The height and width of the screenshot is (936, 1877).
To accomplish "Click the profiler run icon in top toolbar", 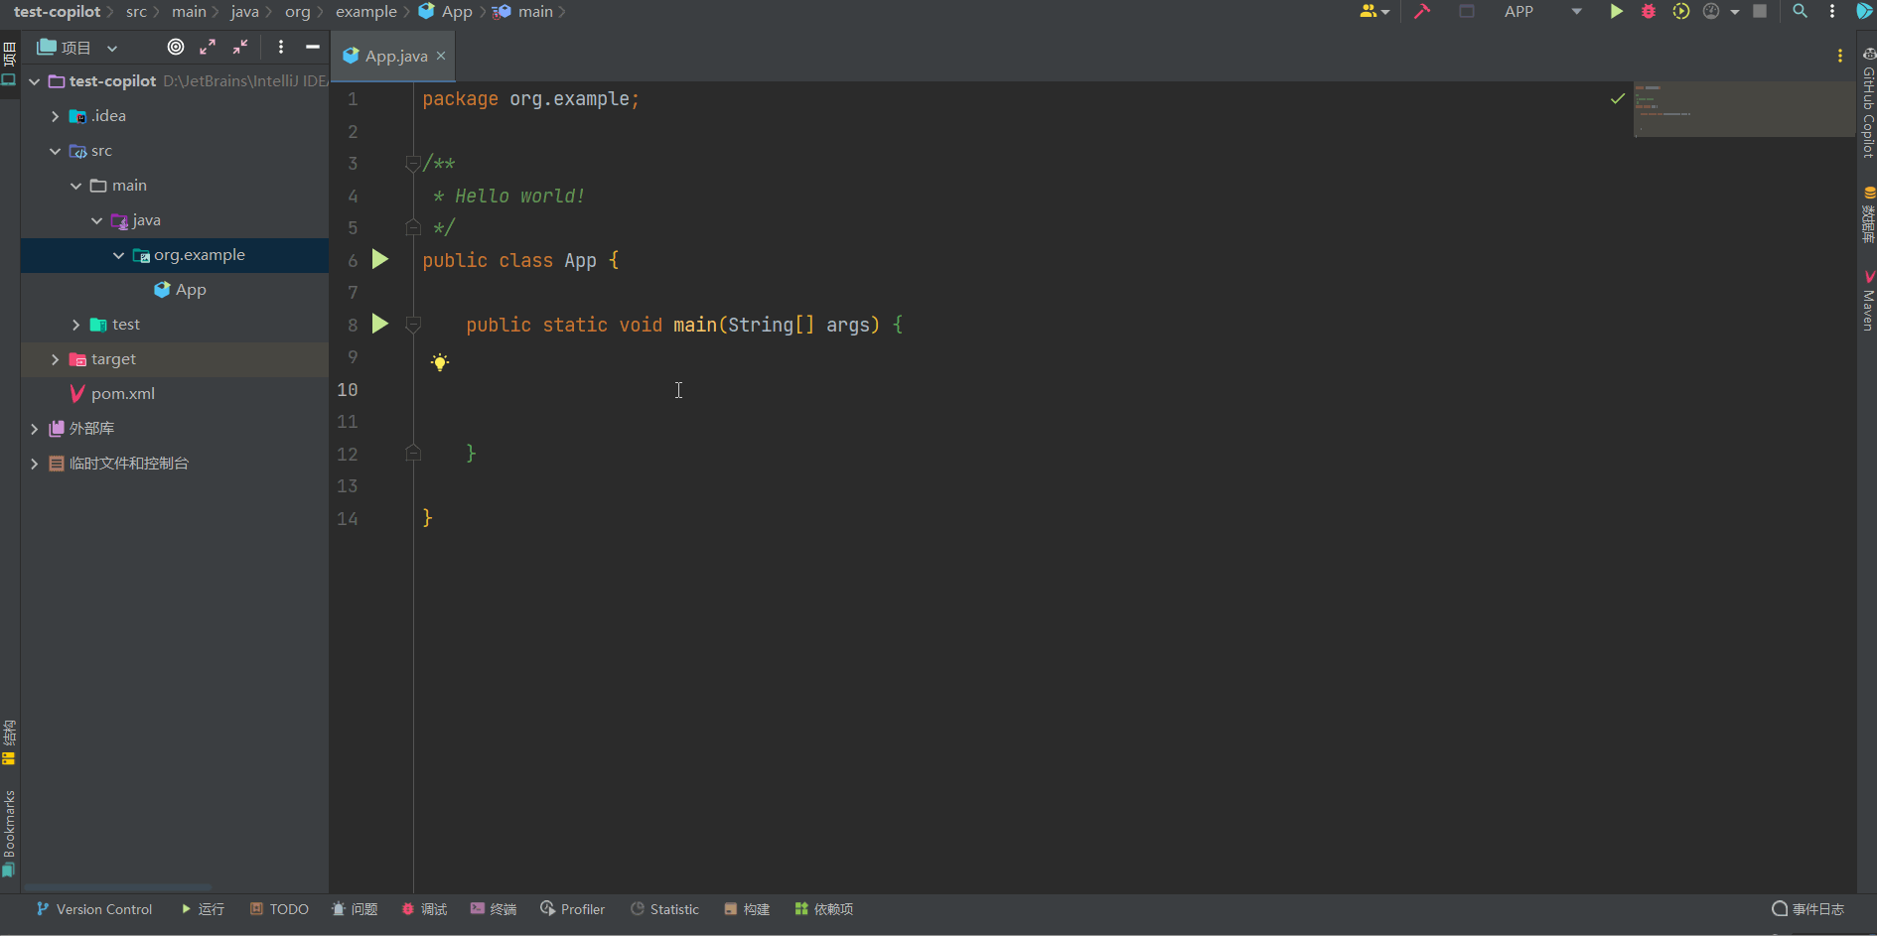I will click(1711, 12).
